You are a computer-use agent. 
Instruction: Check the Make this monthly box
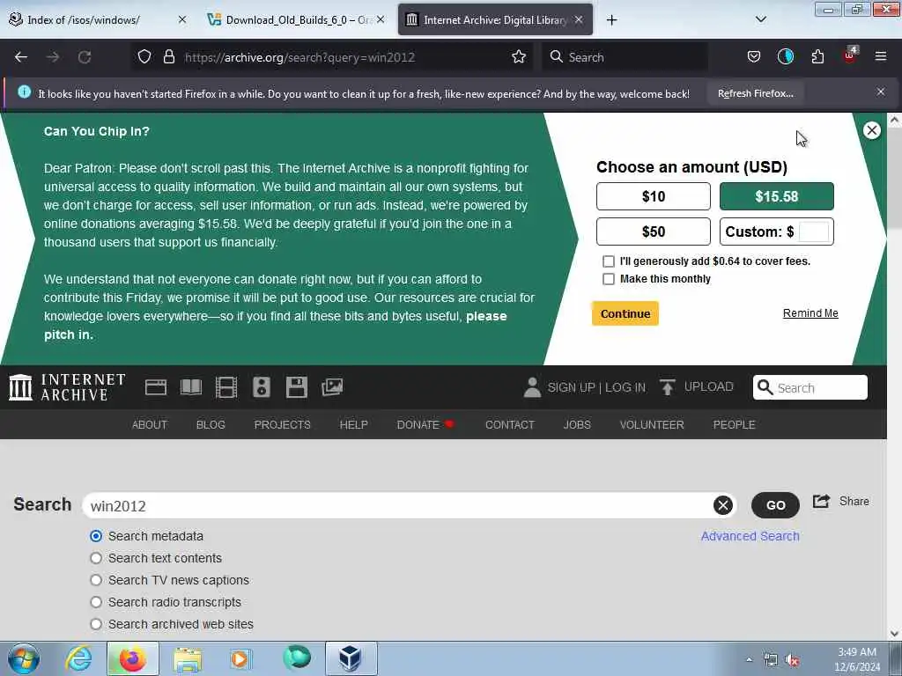[x=608, y=279]
